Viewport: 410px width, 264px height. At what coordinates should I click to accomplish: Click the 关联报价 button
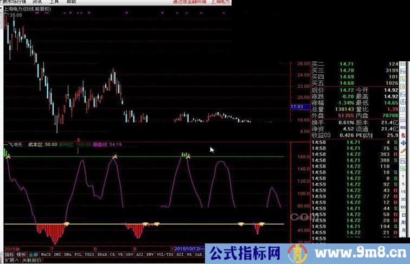tap(32, 260)
